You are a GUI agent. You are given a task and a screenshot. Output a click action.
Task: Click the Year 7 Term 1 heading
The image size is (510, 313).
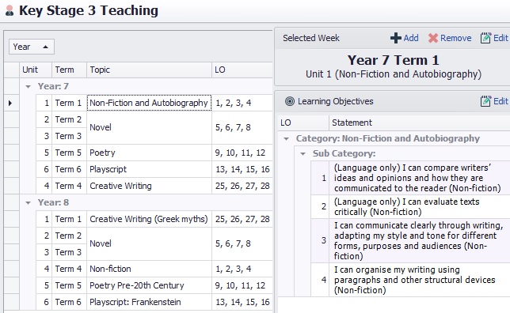pos(394,60)
